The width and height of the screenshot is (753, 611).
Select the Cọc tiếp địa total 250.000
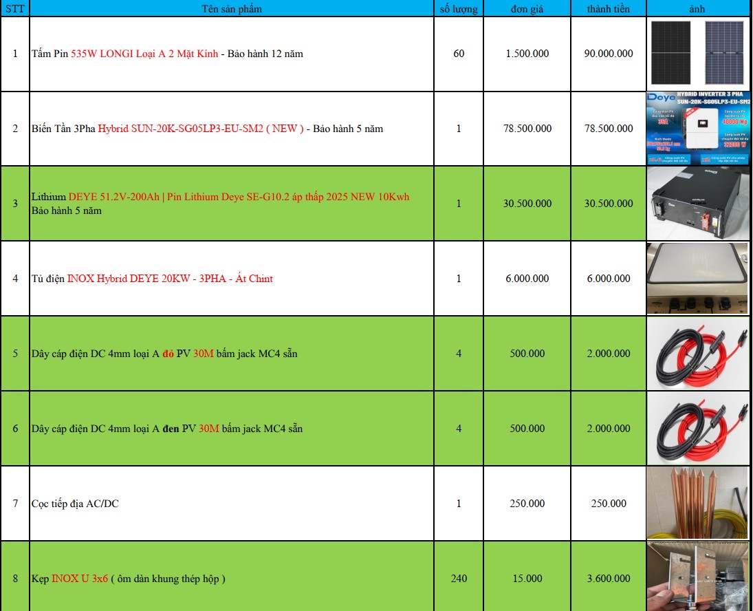[x=609, y=504]
